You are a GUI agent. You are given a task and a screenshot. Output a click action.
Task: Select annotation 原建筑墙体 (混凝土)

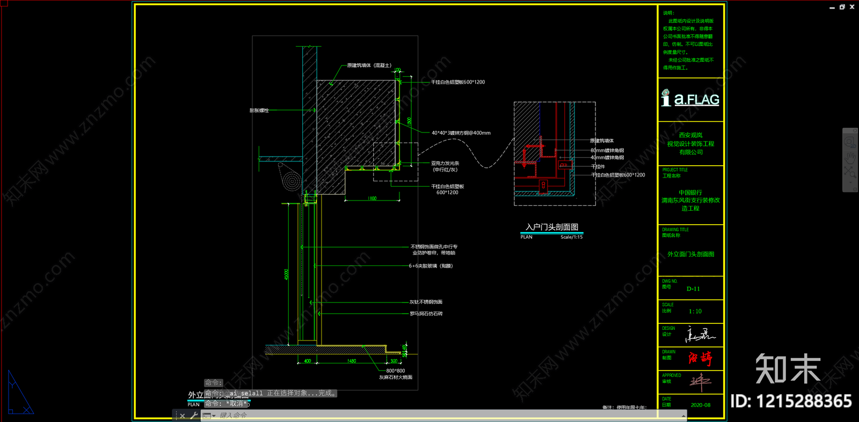369,65
